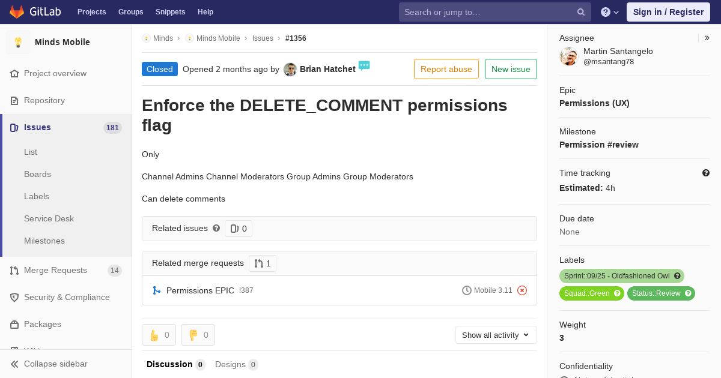
Task: Click the chat bubble icon beside Brian Hatchet
Action: tap(364, 65)
